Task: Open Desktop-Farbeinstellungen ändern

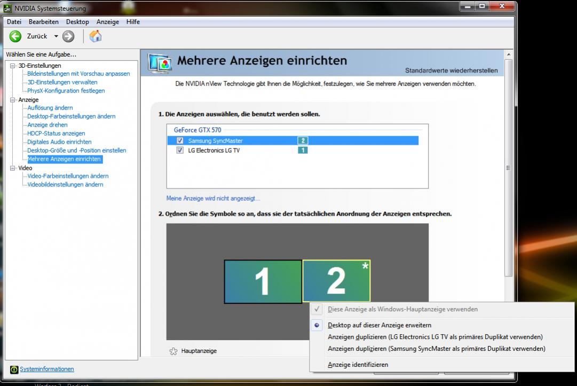Action: pos(72,116)
